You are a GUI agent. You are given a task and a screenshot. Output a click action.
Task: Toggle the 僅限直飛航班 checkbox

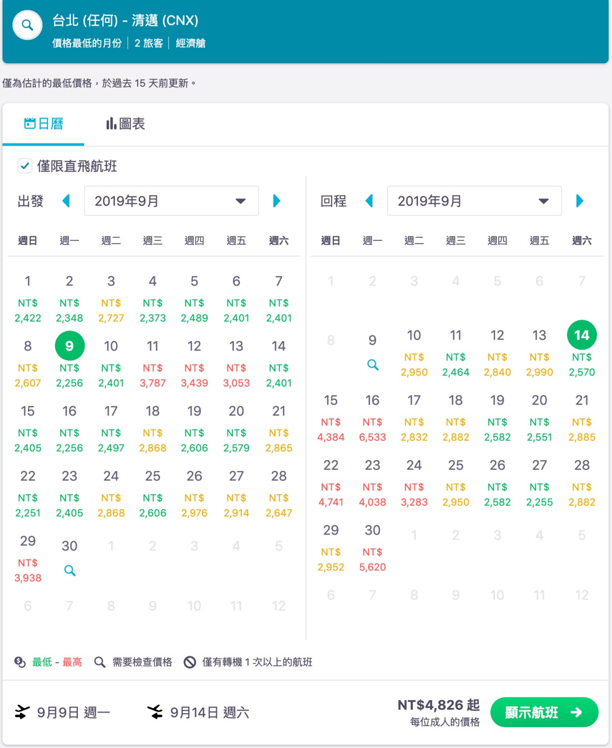coord(25,166)
